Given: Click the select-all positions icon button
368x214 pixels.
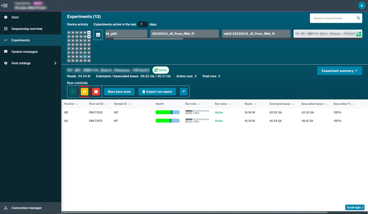Looking at the screenshot, I should (x=98, y=35).
